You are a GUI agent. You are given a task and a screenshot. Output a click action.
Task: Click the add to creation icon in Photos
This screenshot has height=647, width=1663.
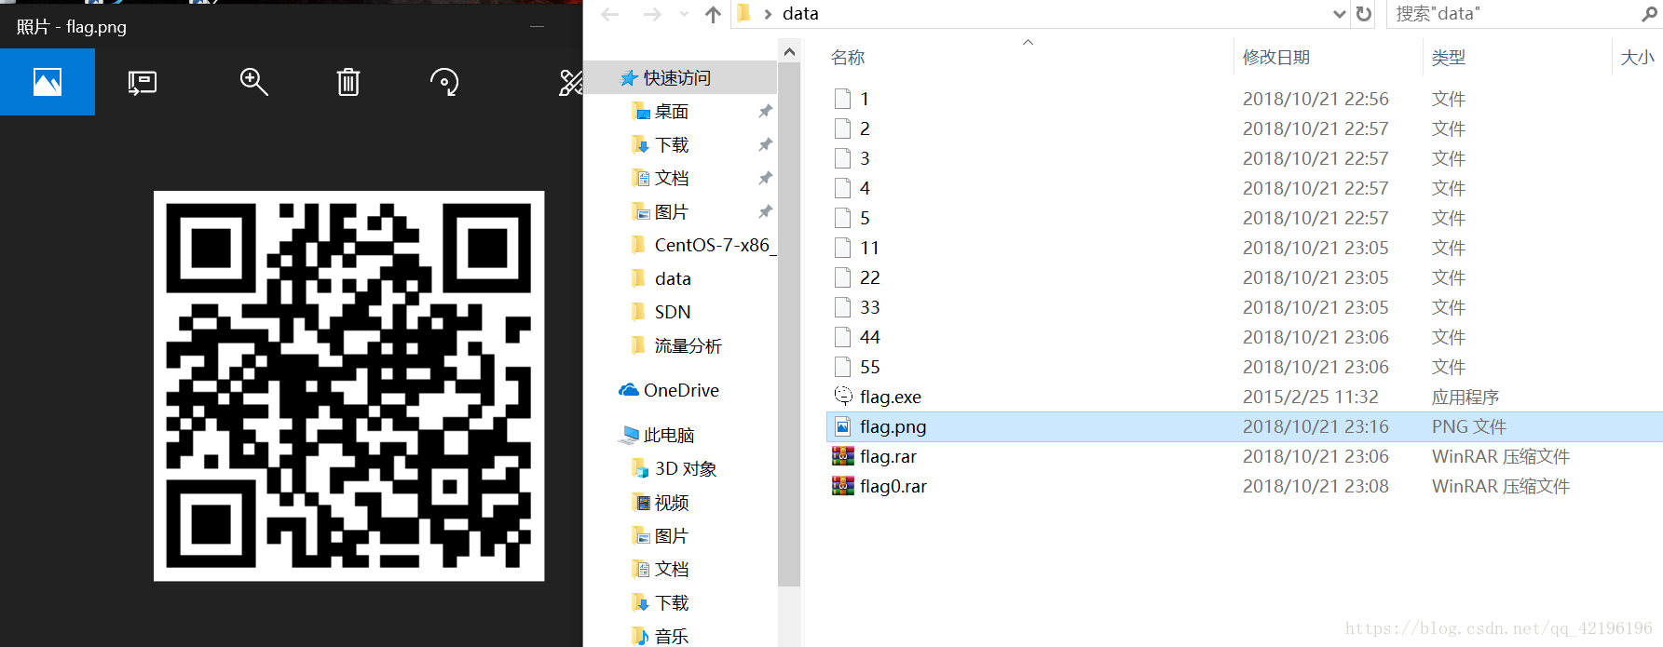pyautogui.click(x=143, y=83)
